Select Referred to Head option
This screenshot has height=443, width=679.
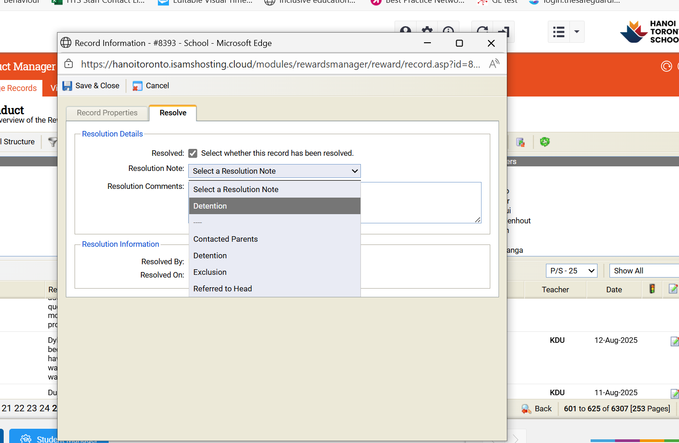(x=223, y=289)
